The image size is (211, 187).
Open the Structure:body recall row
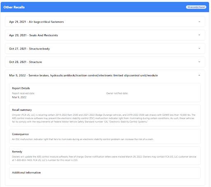tap(105, 49)
